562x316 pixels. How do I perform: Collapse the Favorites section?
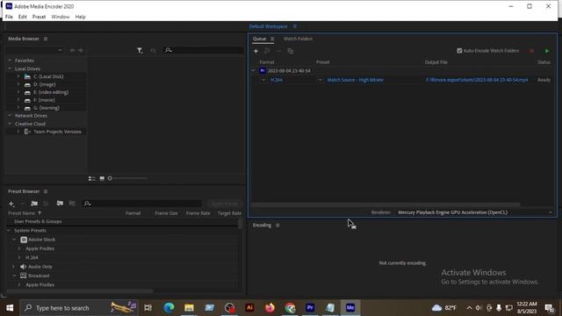click(10, 61)
